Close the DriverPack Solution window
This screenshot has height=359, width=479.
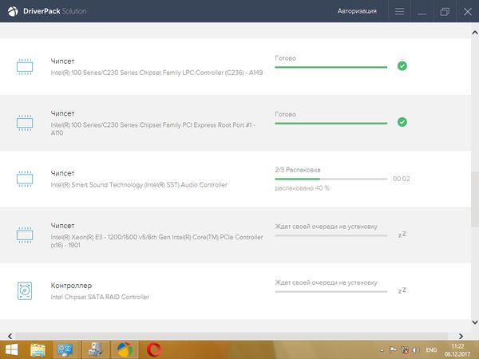467,12
